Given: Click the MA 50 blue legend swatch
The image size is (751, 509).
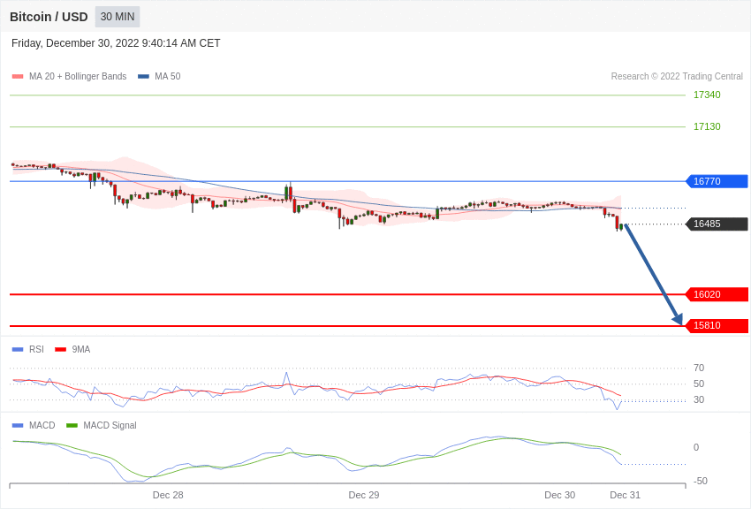Looking at the screenshot, I should tap(143, 77).
